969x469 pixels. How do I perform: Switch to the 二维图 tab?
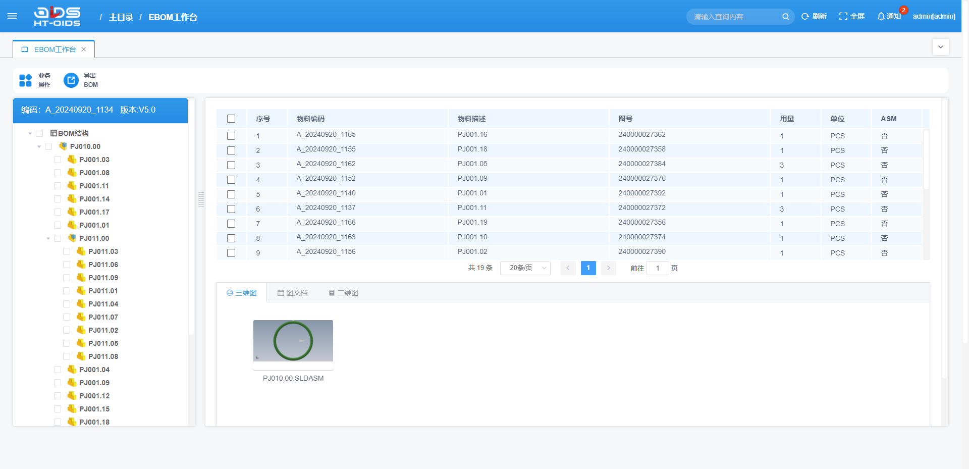(344, 293)
